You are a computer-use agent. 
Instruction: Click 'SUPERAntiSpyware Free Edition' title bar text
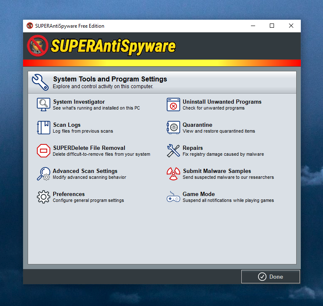click(70, 26)
